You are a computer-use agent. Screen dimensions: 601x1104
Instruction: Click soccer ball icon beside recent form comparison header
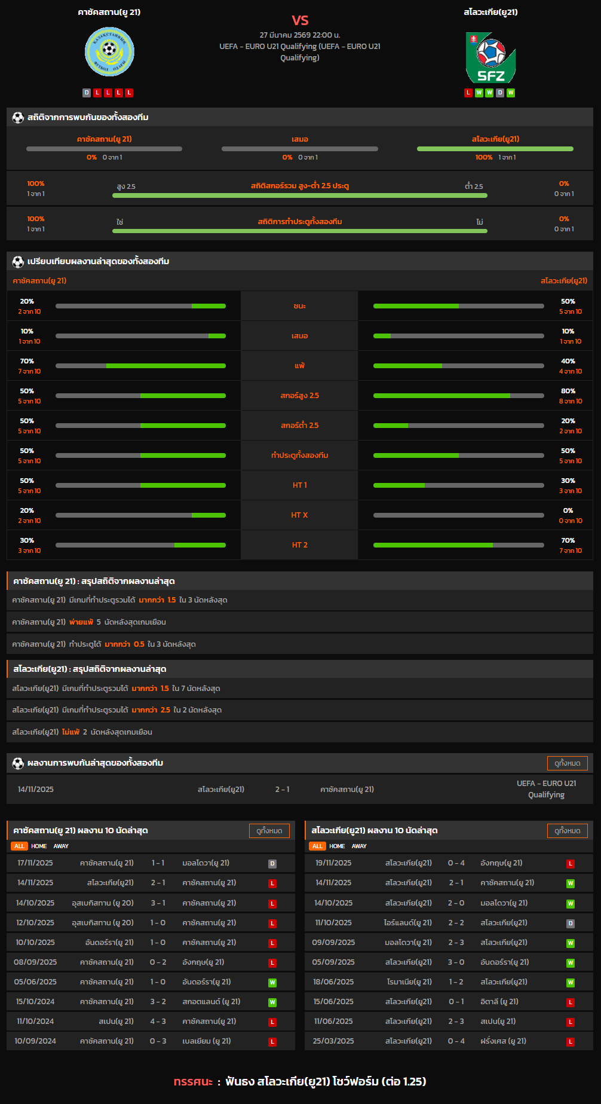coord(18,262)
